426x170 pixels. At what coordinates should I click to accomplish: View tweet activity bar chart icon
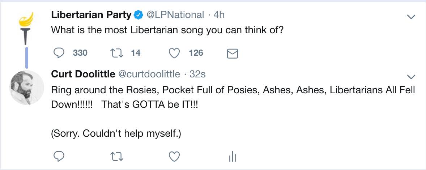click(232, 157)
